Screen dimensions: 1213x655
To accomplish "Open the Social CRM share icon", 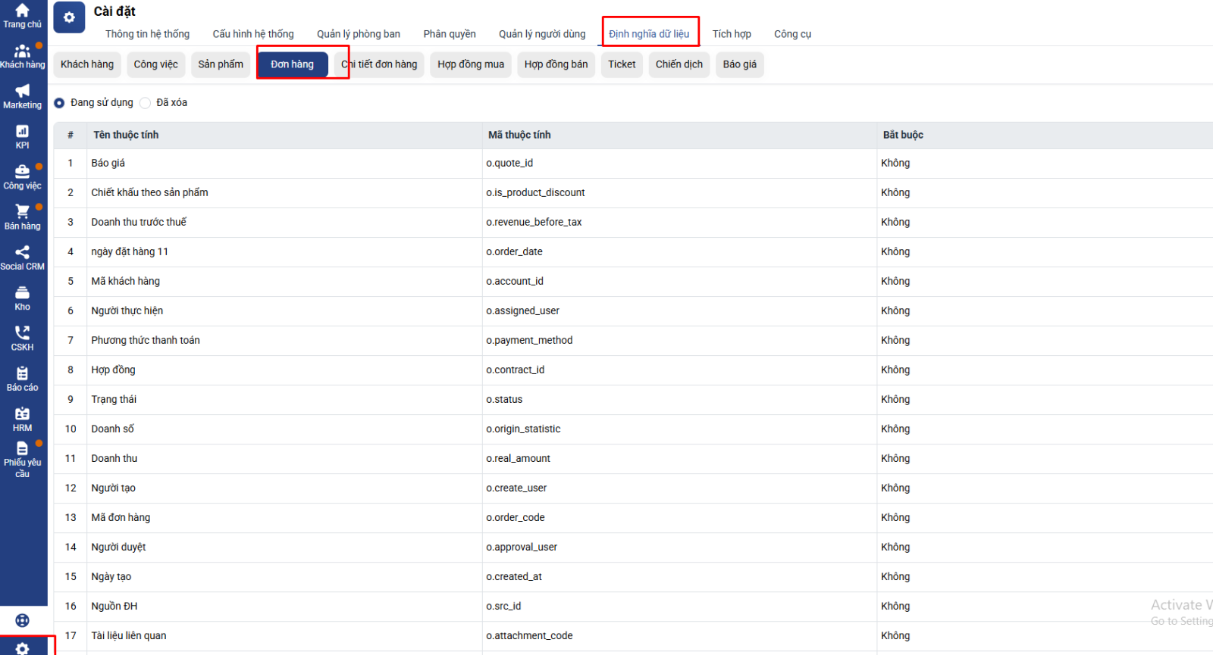I will point(22,257).
